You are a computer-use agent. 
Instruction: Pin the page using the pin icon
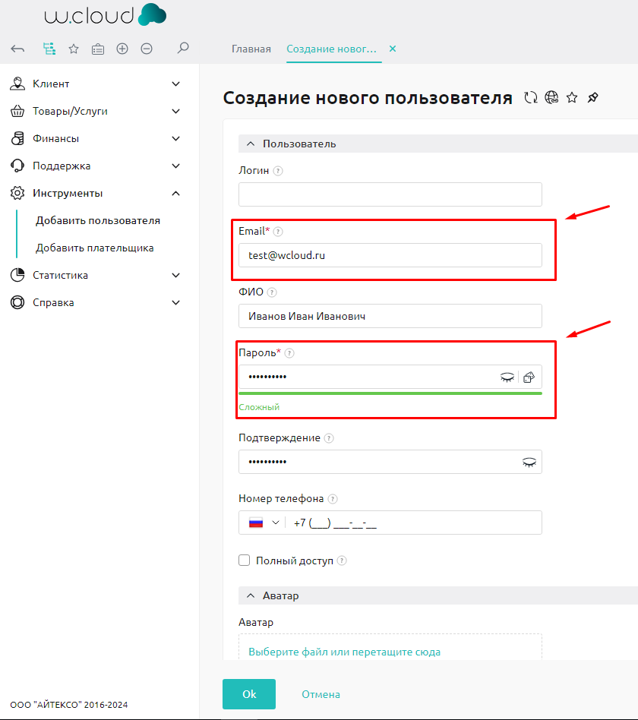tap(593, 97)
